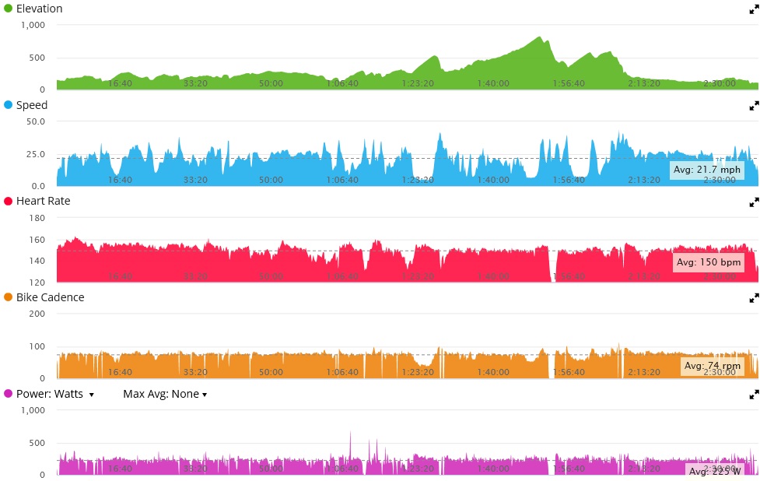The height and width of the screenshot is (481, 767).
Task: Click the 200 axis value in Bike Cadence chart
Action: [37, 314]
